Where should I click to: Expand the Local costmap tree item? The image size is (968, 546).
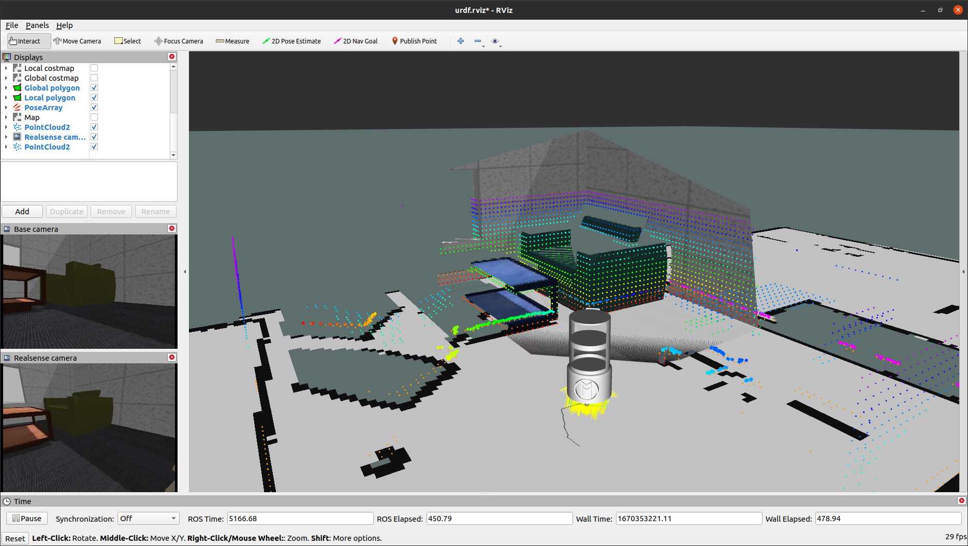point(6,68)
